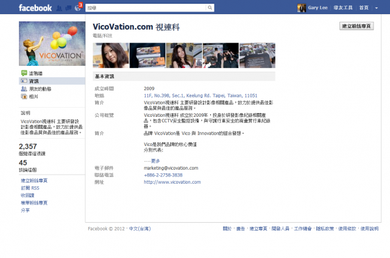This screenshot has height=258, width=390.
Task: Click the 中文(台灣) language link
Action: (140, 229)
